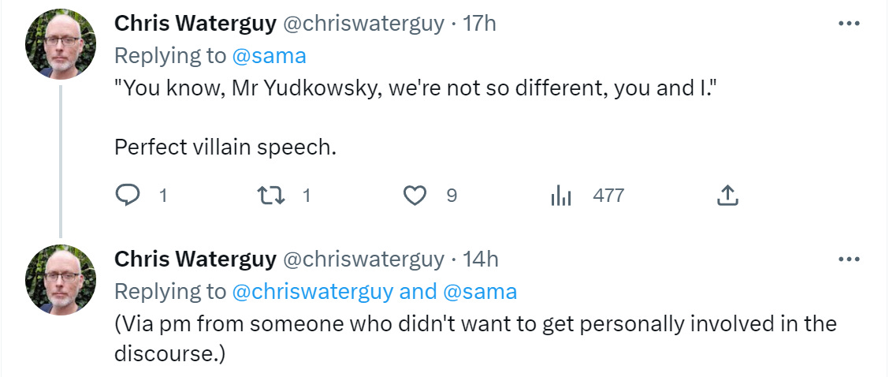Click the Chris Waterguy name on the first tweet
Image resolution: width=889 pixels, height=377 pixels.
[x=195, y=24]
